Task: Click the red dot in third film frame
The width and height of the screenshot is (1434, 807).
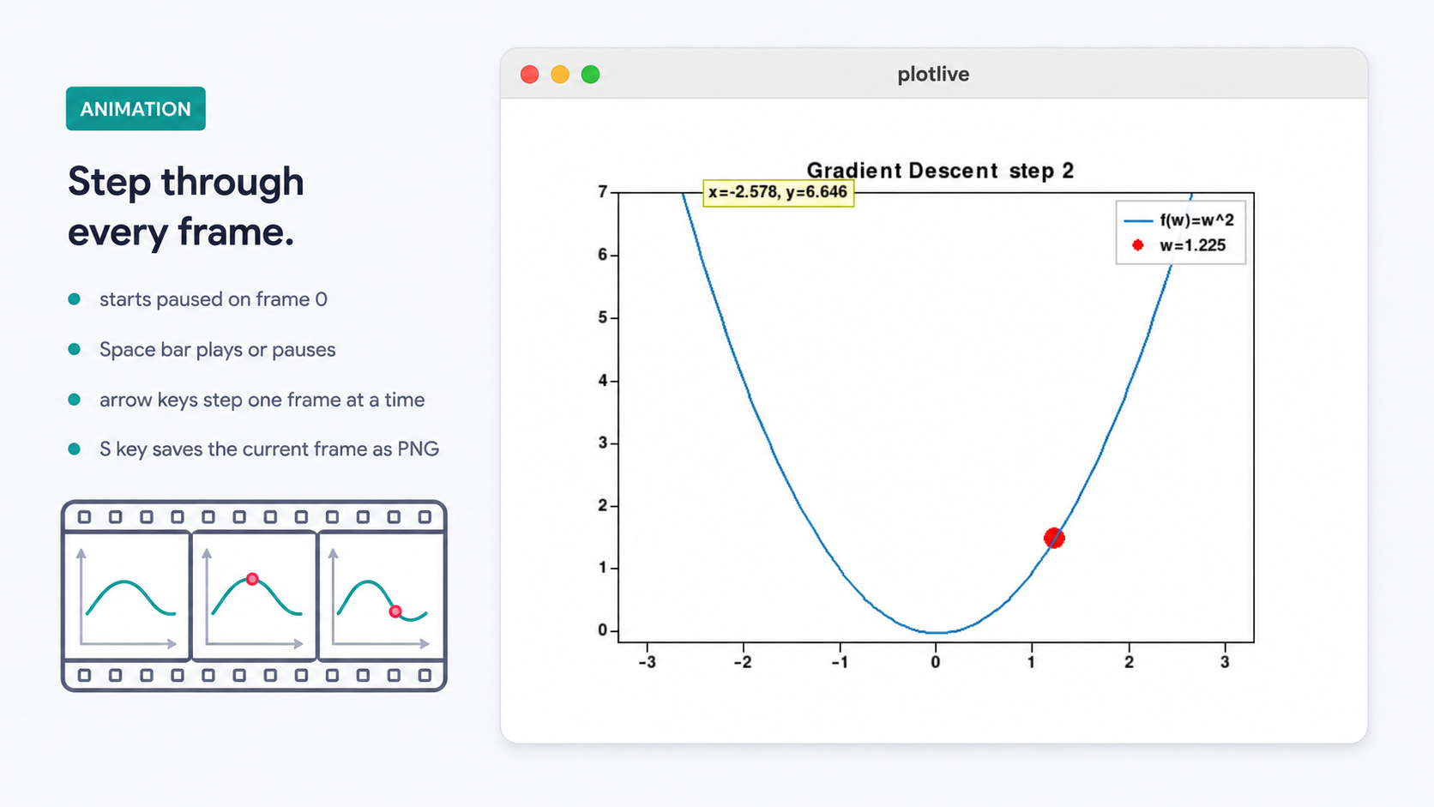Action: 395,611
